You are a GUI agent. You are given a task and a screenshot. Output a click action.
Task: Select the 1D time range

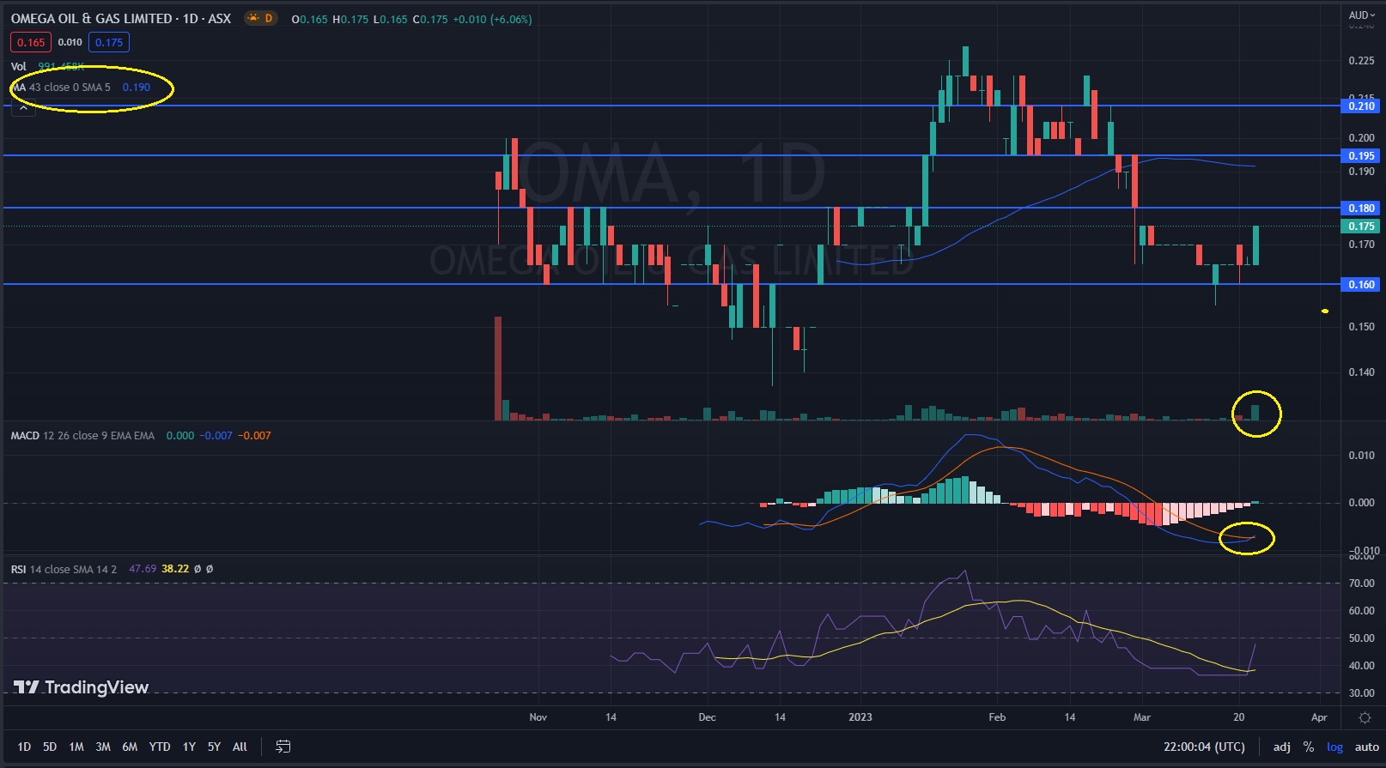pos(24,747)
